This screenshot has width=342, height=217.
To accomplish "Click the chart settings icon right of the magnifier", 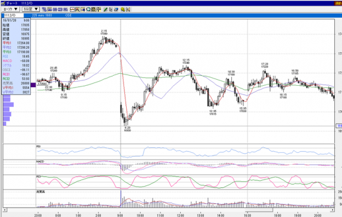I will pos(94,9).
